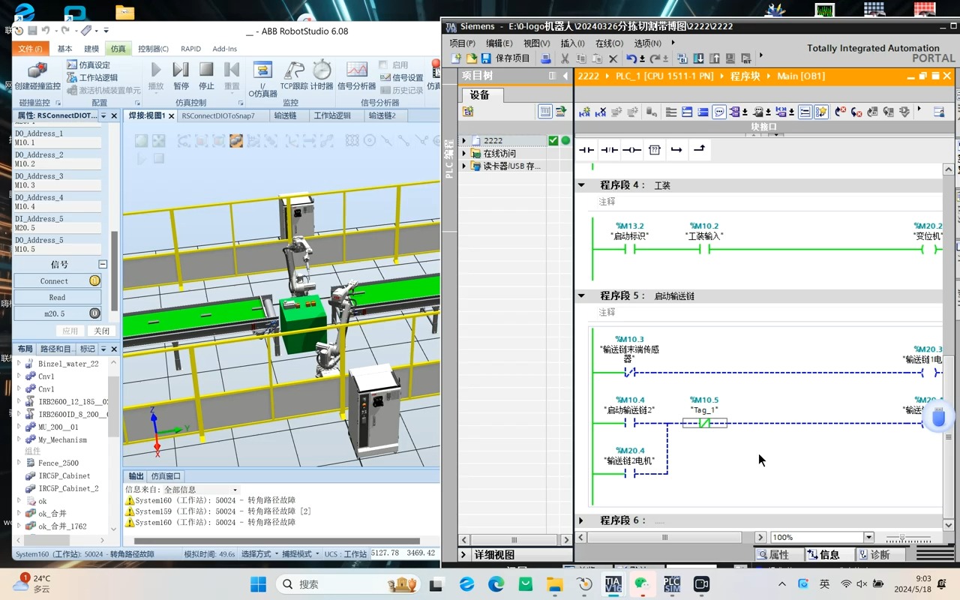Click the 停止 simulation button
Image resolution: width=960 pixels, height=600 pixels.
click(x=206, y=76)
